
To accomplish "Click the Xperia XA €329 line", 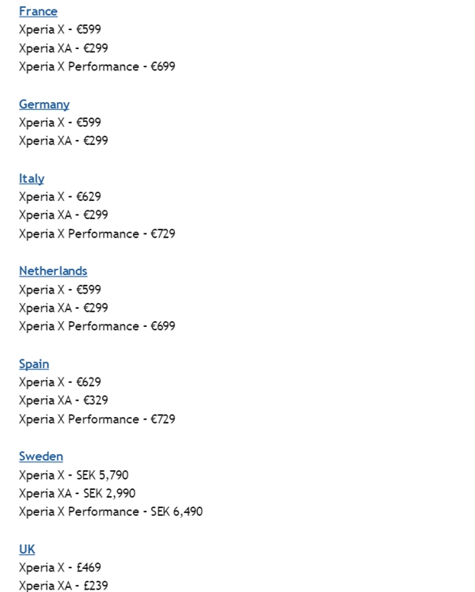I will (63, 400).
